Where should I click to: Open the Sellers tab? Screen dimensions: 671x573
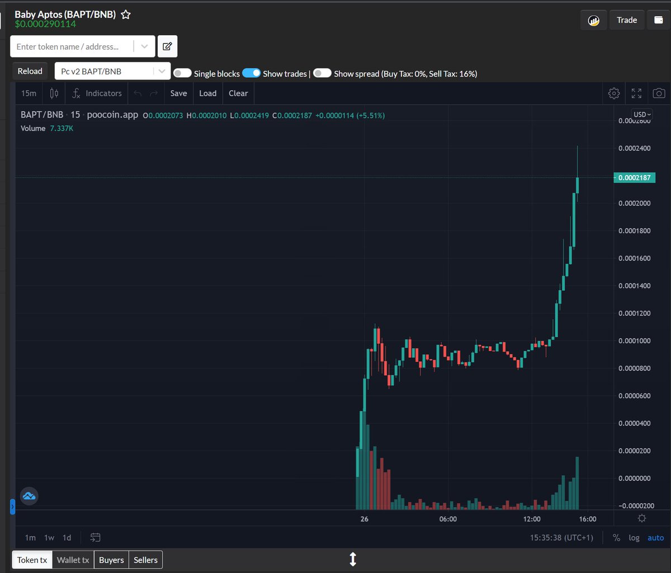tap(145, 560)
